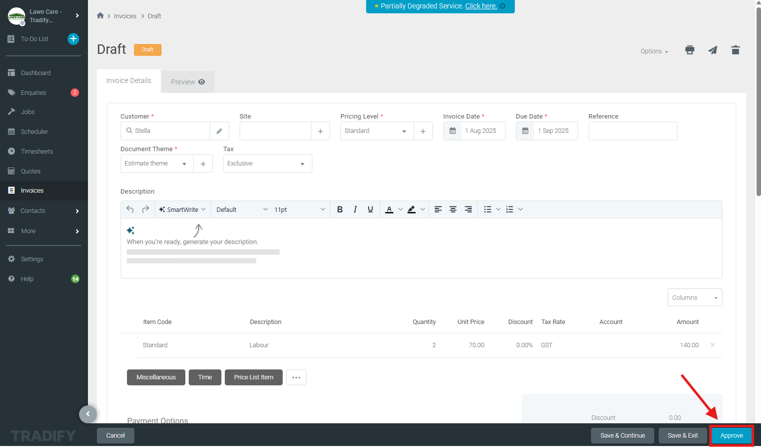This screenshot has height=447, width=761.
Task: Open the Columns dropdown
Action: pos(695,297)
